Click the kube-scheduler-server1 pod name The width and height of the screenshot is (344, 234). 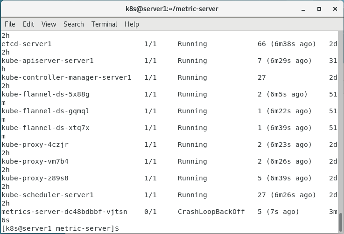48,195
